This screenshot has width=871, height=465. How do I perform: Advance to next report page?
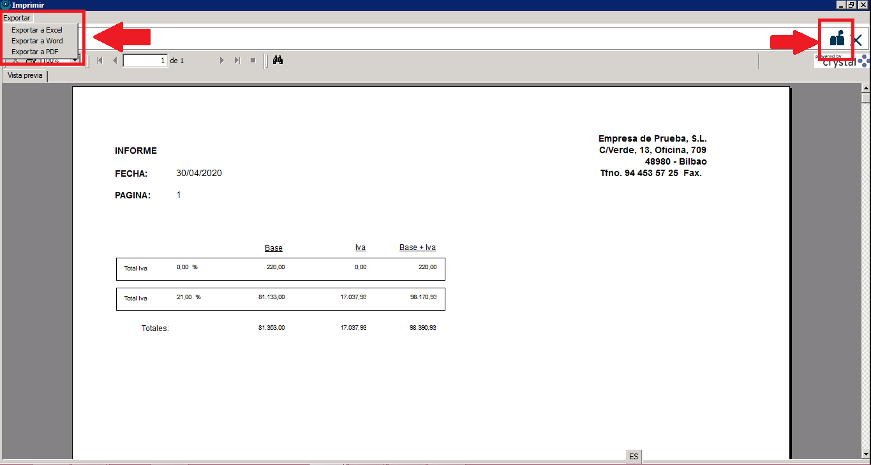[x=222, y=61]
